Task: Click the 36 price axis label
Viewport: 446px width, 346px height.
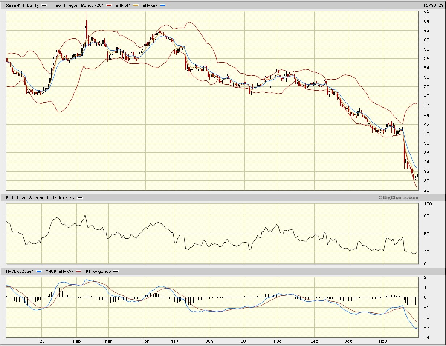Action: tap(426, 152)
